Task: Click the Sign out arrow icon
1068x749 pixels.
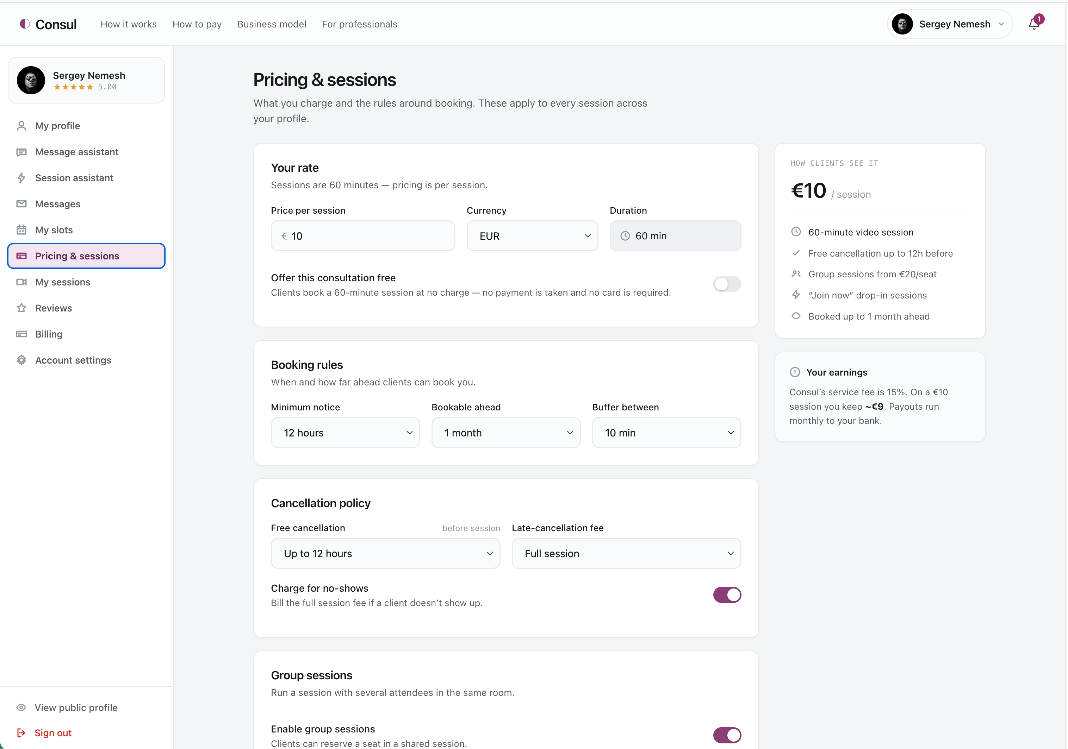Action: pyautogui.click(x=21, y=733)
